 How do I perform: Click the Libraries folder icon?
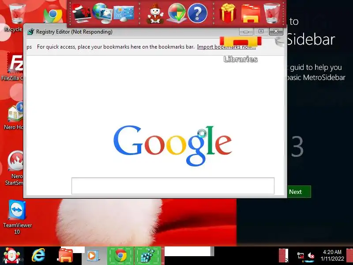[x=240, y=42]
